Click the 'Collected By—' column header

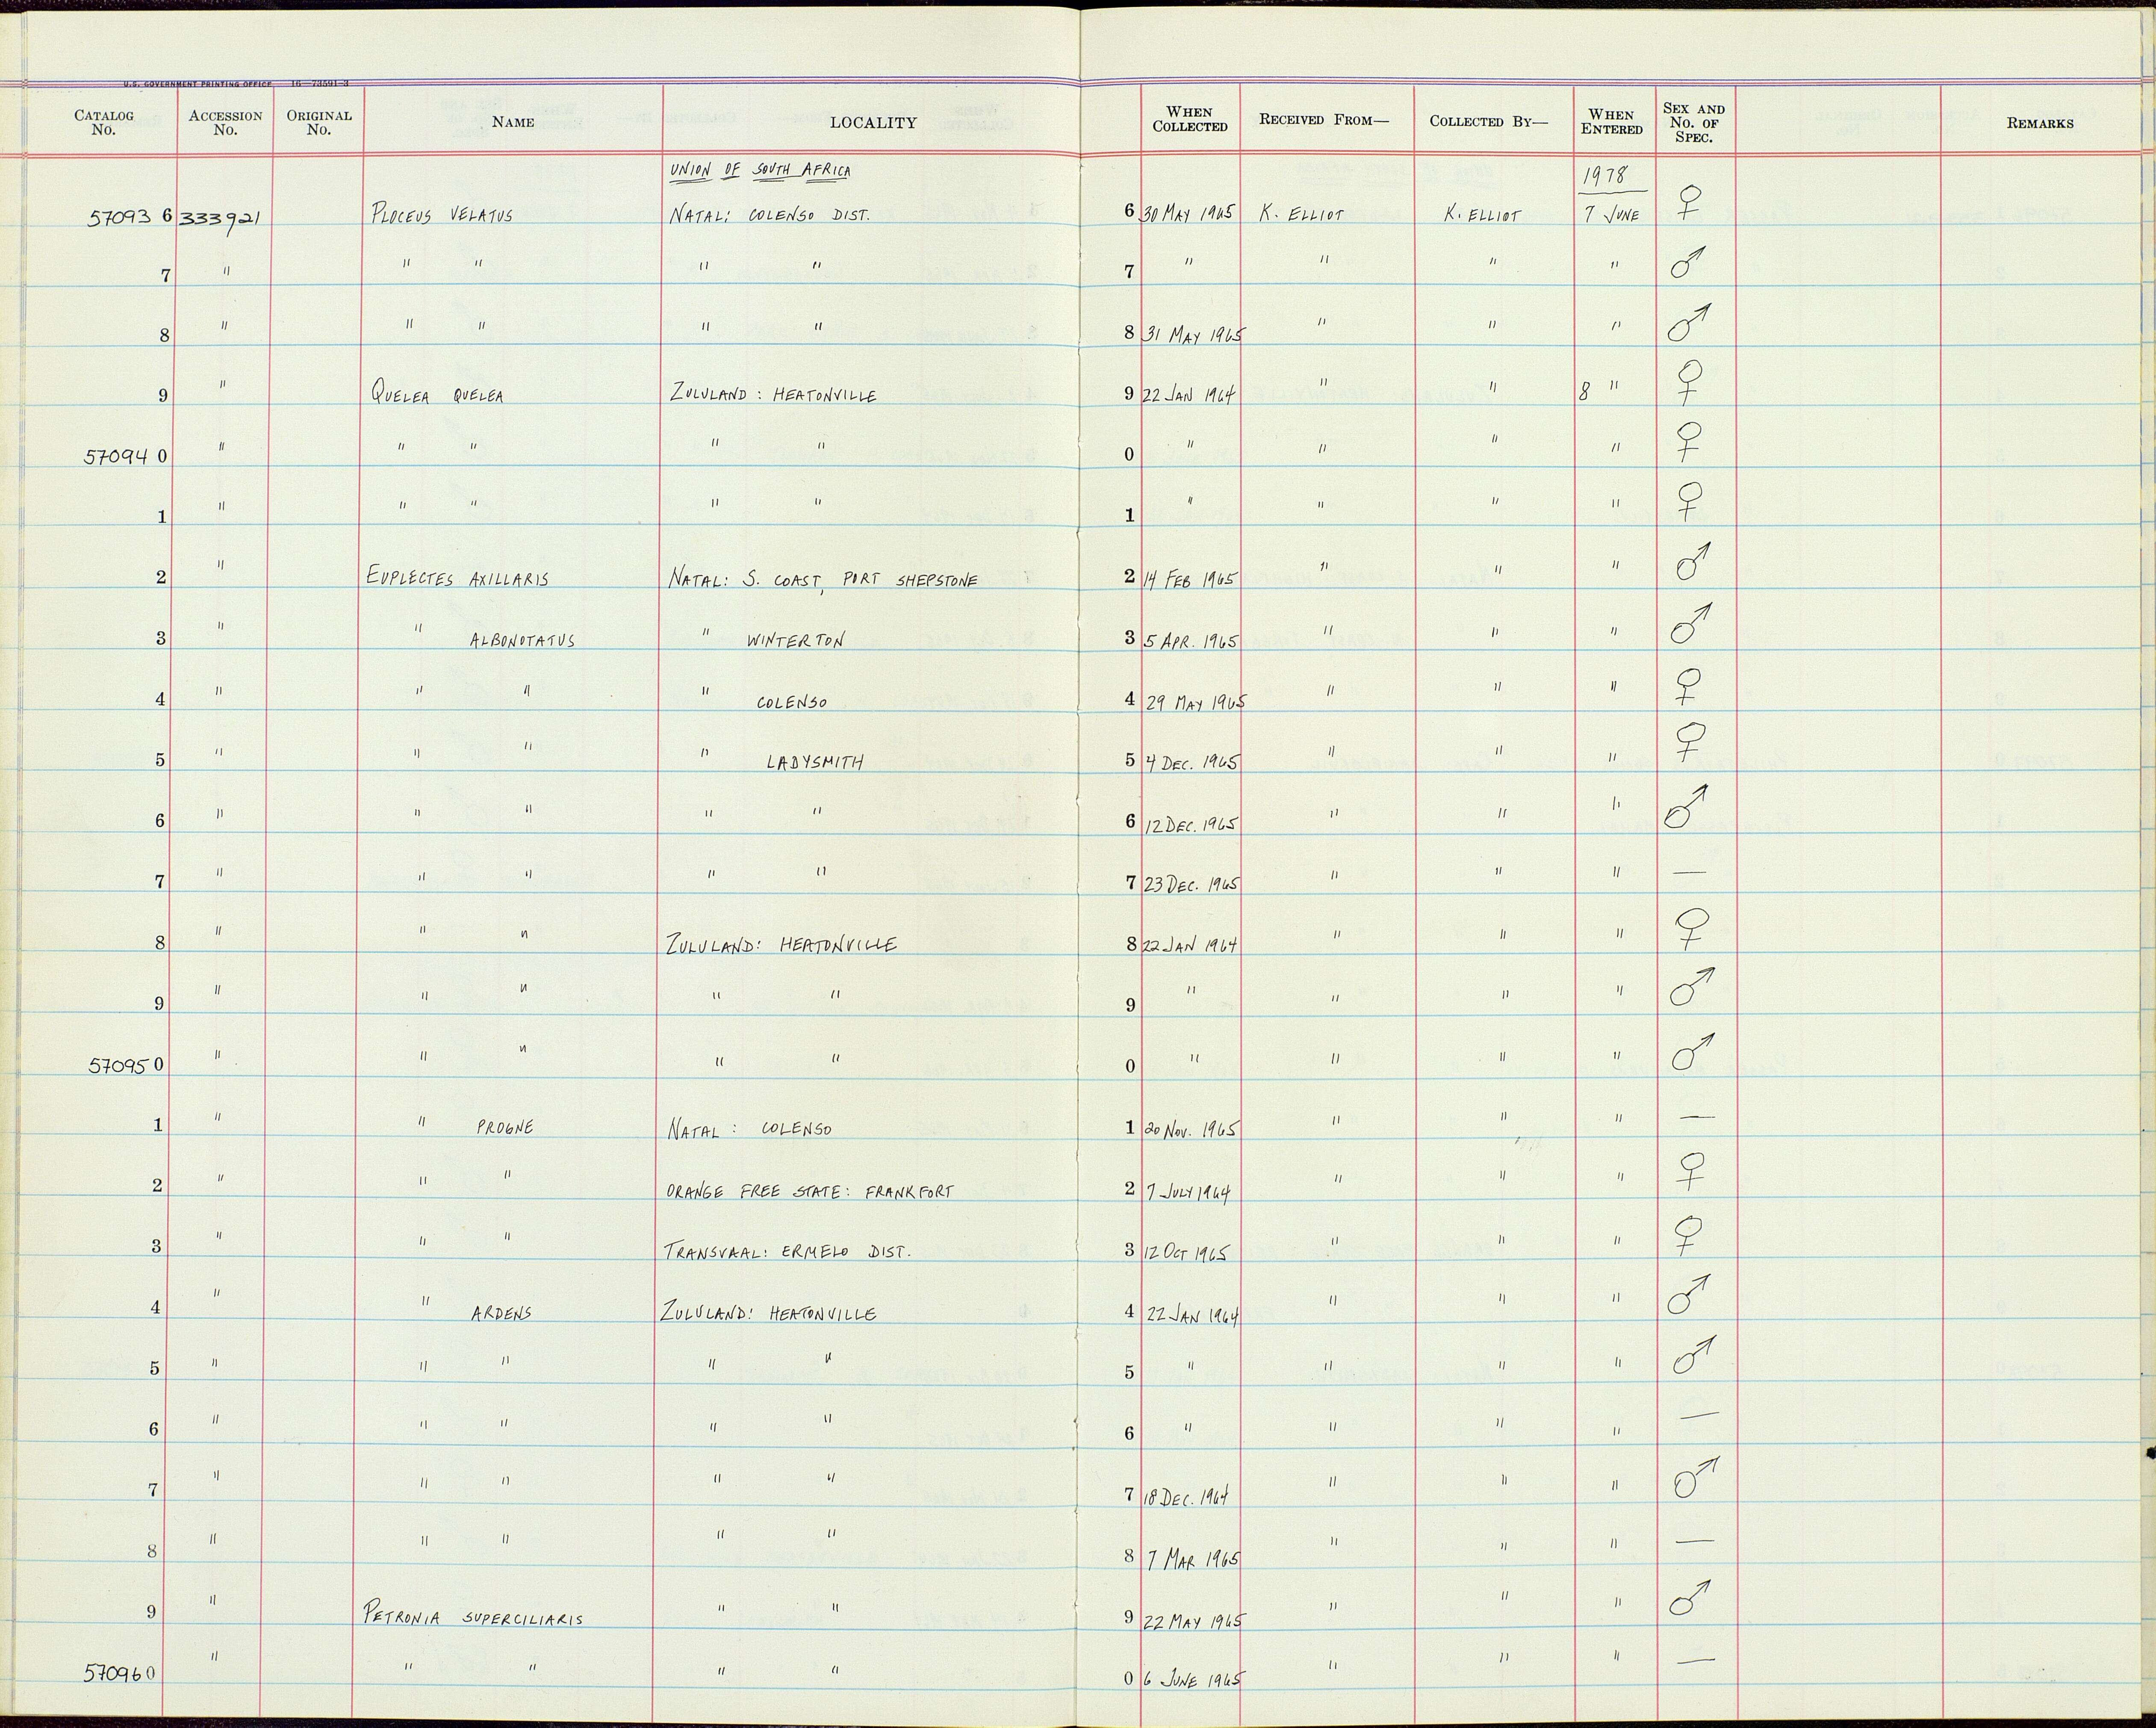1488,121
